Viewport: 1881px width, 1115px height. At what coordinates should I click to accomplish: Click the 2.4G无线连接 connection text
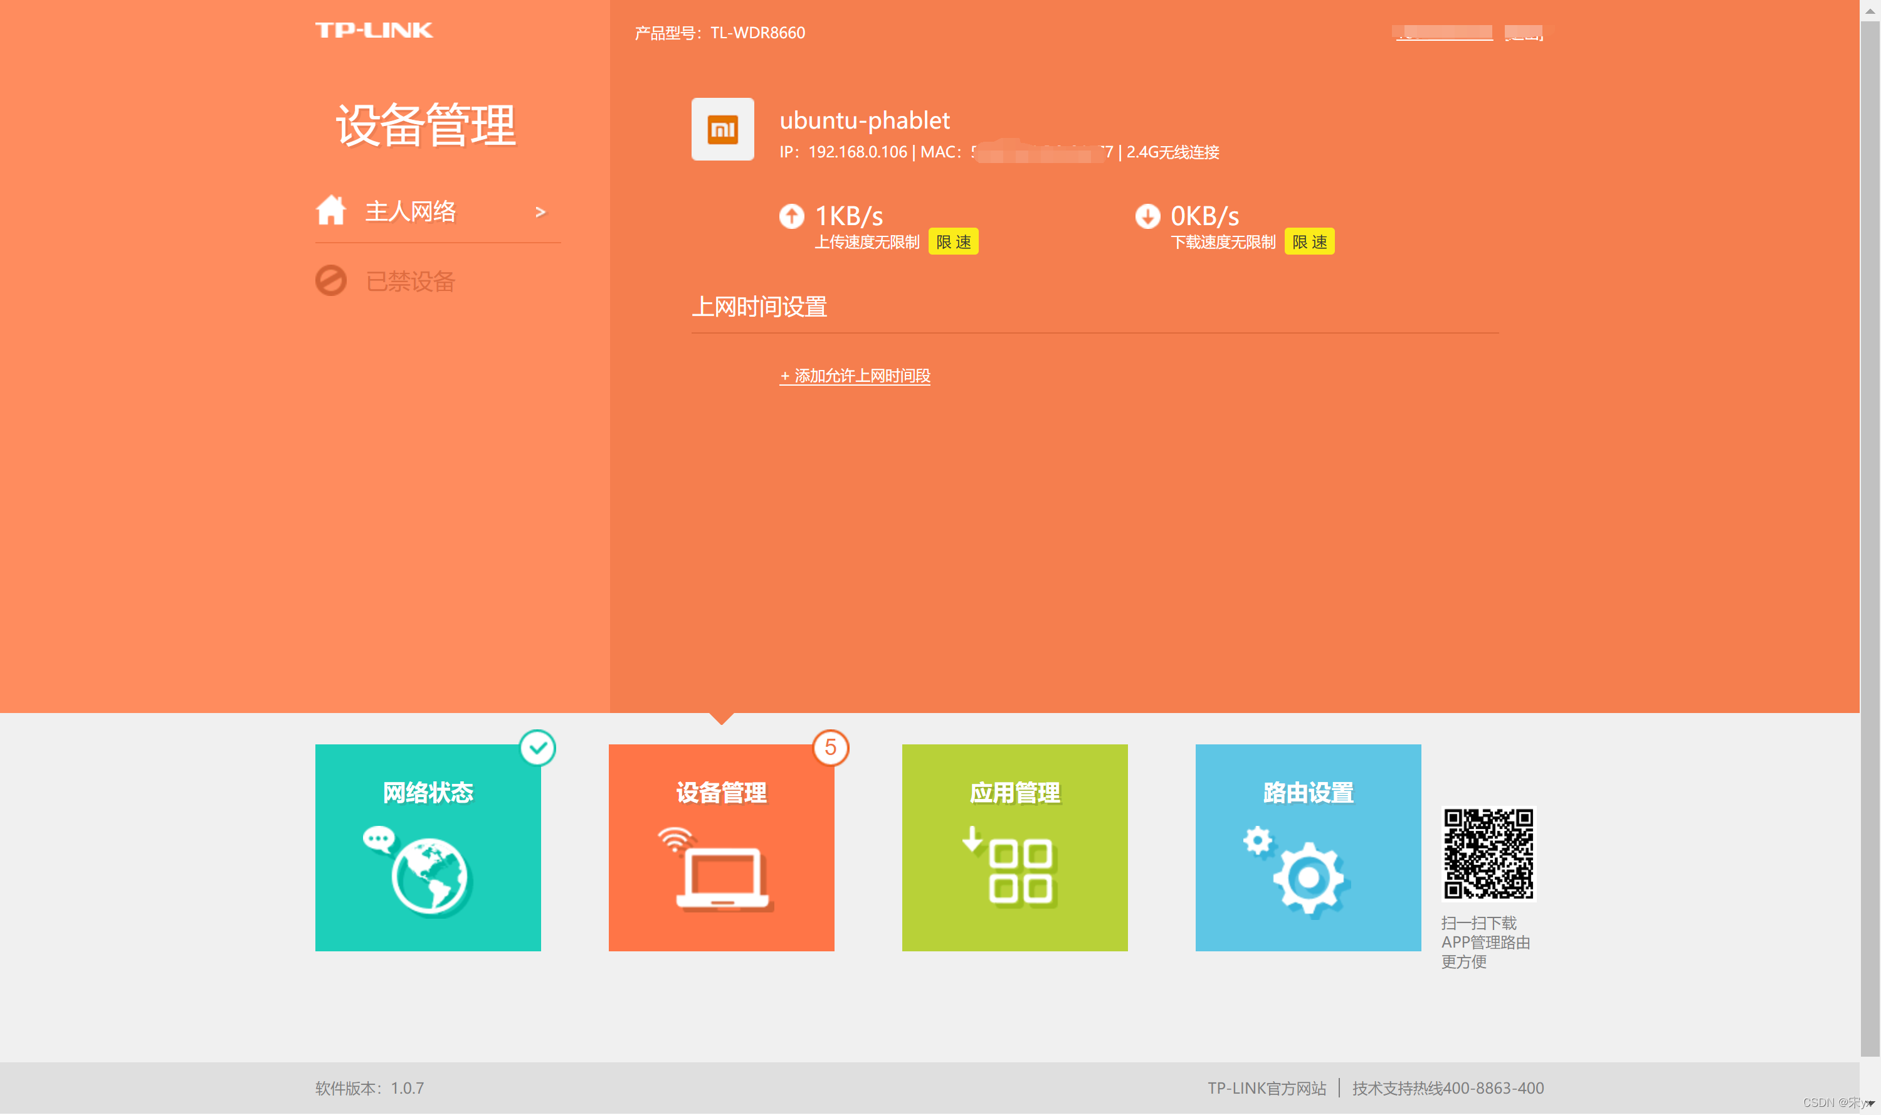(1172, 152)
